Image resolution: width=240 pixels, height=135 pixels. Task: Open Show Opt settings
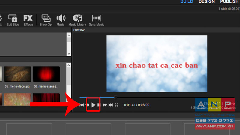(x=46, y=20)
